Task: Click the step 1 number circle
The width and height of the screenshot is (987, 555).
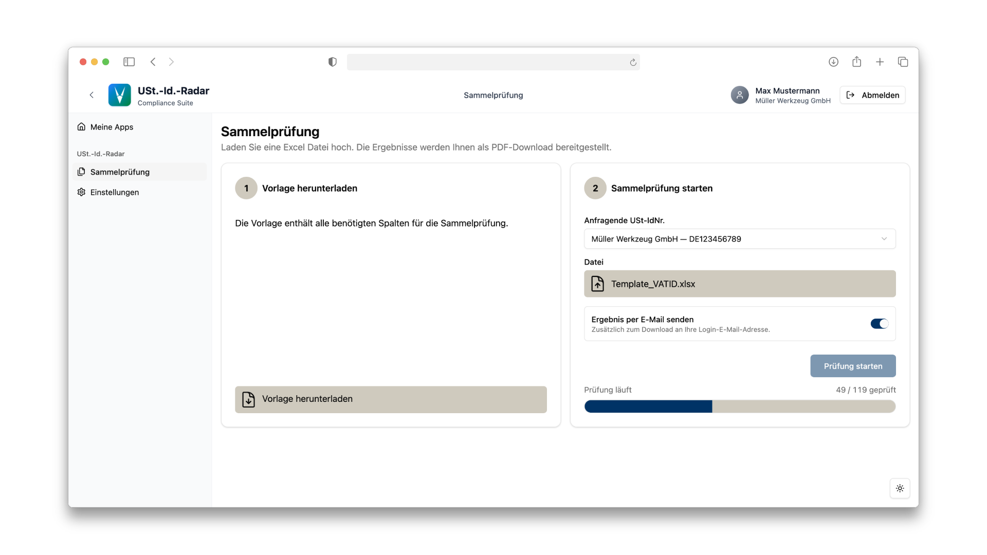Action: pos(246,188)
